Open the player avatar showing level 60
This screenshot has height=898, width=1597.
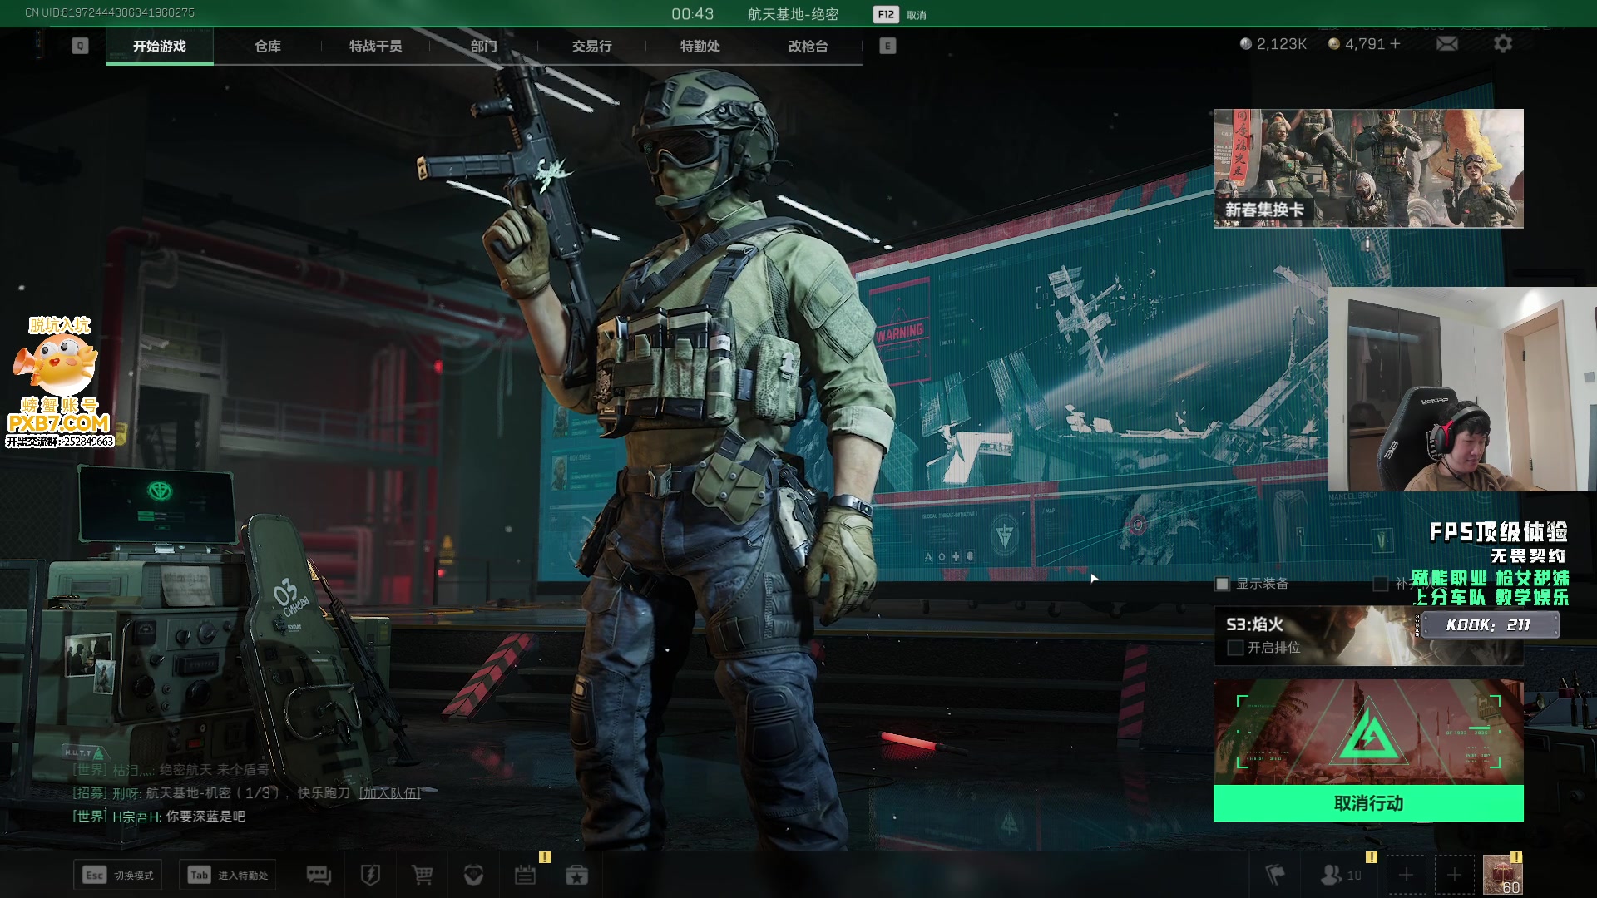1503,875
